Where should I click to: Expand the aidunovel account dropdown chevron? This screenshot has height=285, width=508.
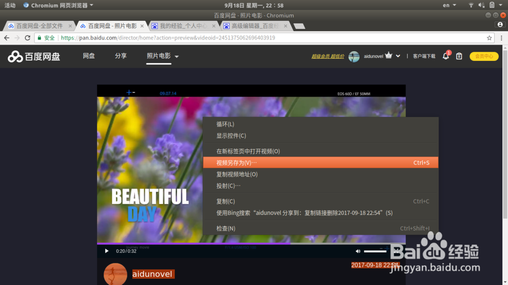(398, 56)
